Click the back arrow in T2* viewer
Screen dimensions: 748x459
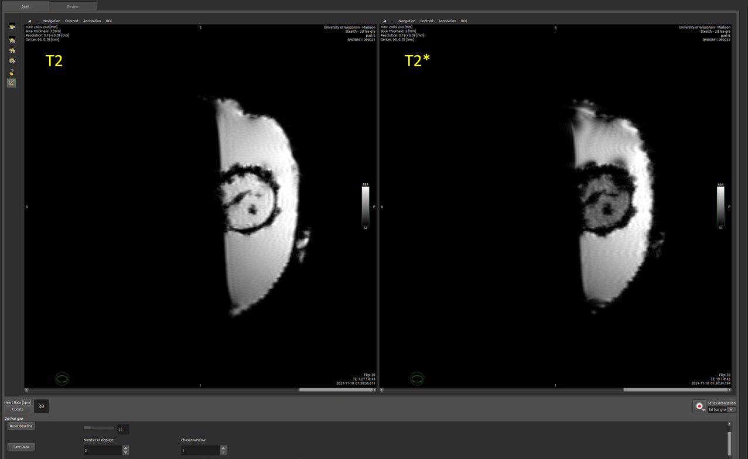coord(384,21)
